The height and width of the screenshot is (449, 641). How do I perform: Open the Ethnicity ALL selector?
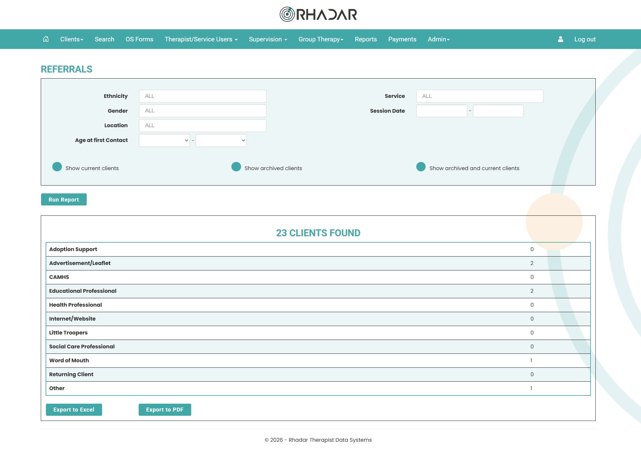tap(202, 96)
